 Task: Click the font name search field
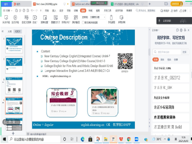167,52
